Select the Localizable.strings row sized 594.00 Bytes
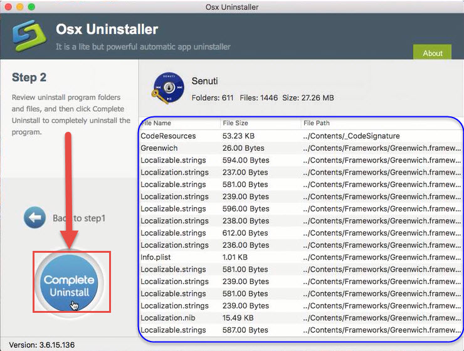 click(173, 160)
